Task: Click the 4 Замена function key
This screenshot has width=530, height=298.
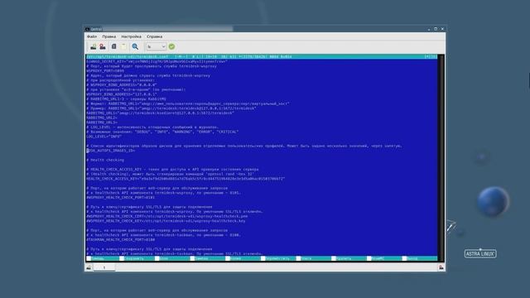Action: click(x=208, y=258)
